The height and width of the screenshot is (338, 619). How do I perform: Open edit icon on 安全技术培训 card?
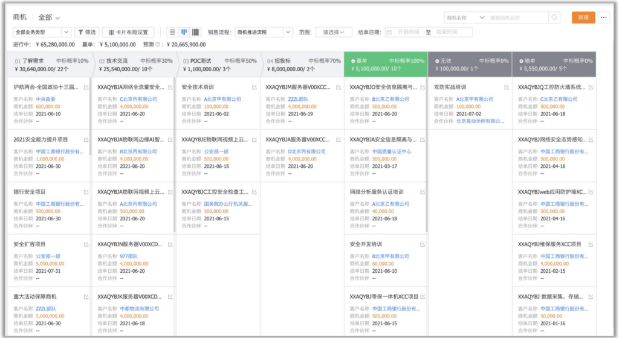pos(254,88)
